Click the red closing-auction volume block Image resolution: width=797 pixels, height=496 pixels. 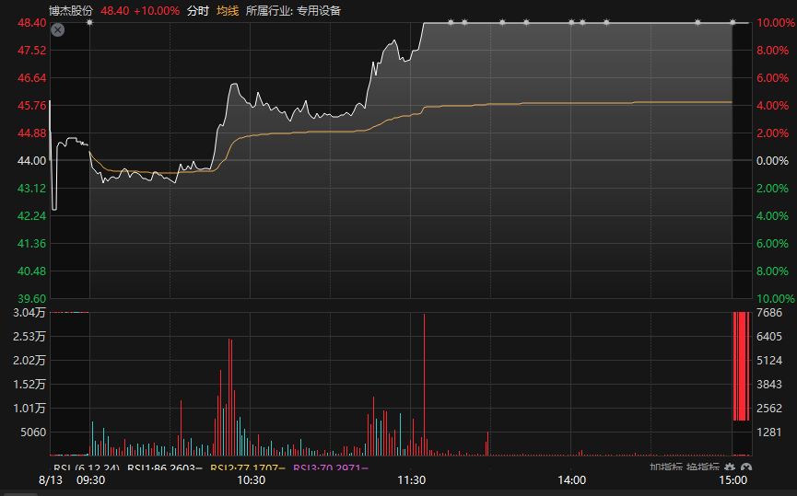pyautogui.click(x=741, y=366)
